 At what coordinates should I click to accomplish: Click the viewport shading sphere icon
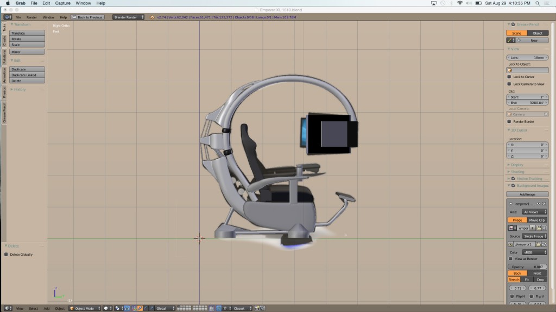106,307
